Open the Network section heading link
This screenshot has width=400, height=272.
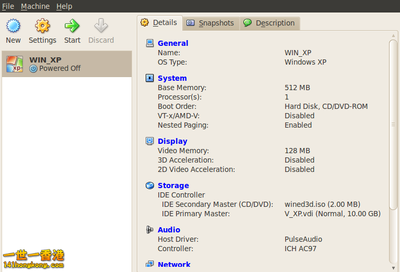(174, 265)
